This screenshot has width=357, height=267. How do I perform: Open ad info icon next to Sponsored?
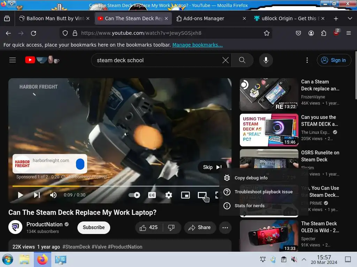point(63,177)
